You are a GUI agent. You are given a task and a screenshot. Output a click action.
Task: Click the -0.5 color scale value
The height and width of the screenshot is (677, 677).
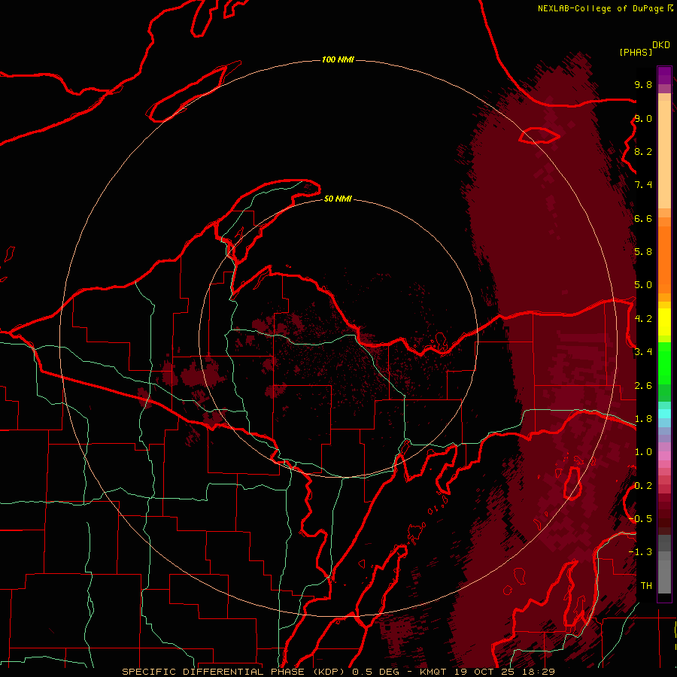640,519
